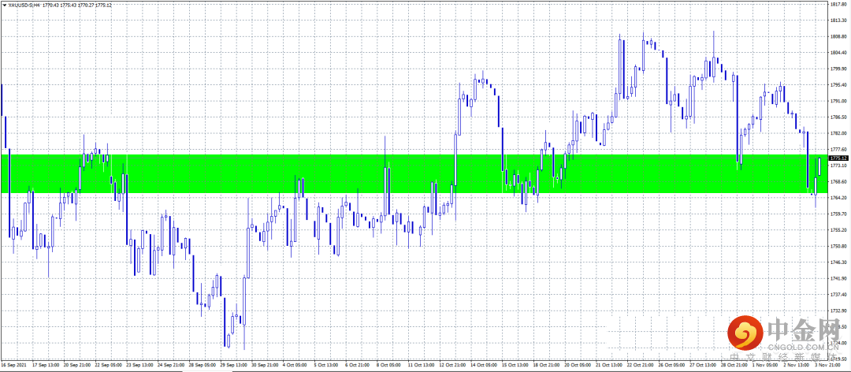Viewport: 851px width, 372px height.
Task: Click the 30 Sep 21:00 time label
Action: click(266, 366)
